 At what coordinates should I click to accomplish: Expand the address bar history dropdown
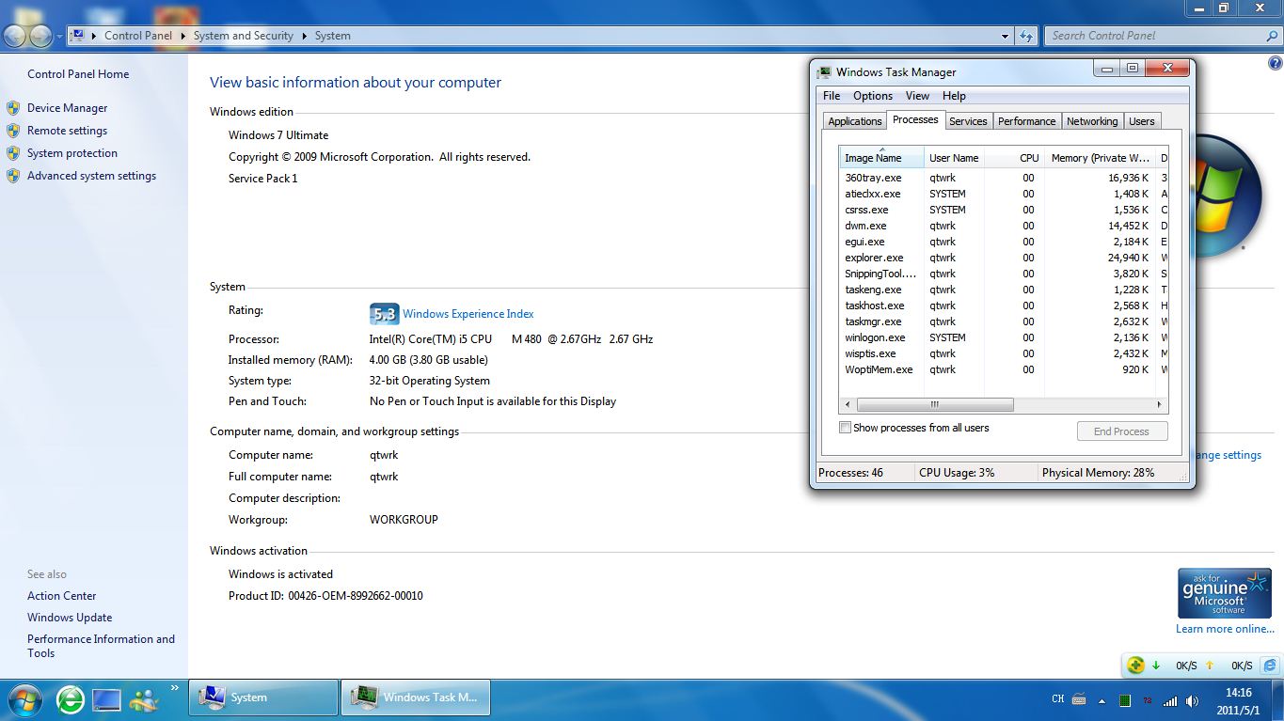[1005, 36]
